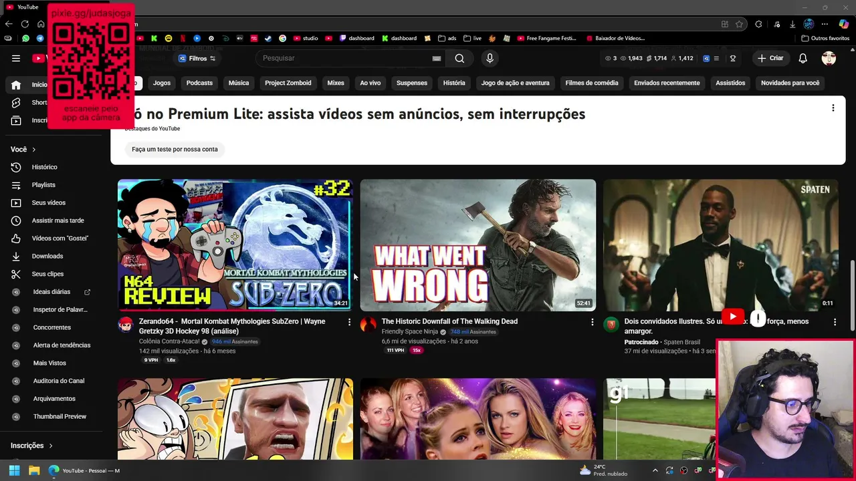Viewport: 856px width, 481px height.
Task: Open options for Walking Dead video
Action: (x=592, y=322)
